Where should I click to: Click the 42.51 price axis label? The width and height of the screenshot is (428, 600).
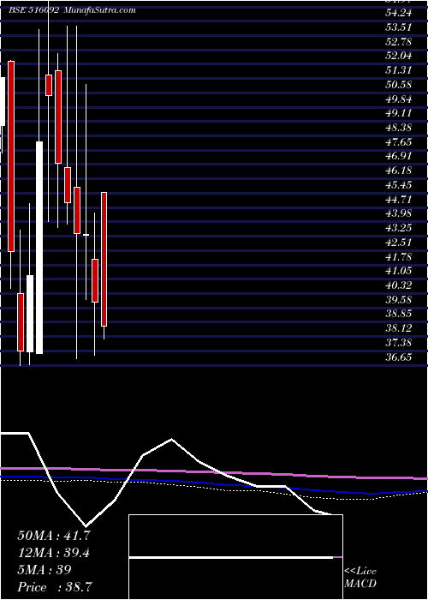pyautogui.click(x=399, y=243)
